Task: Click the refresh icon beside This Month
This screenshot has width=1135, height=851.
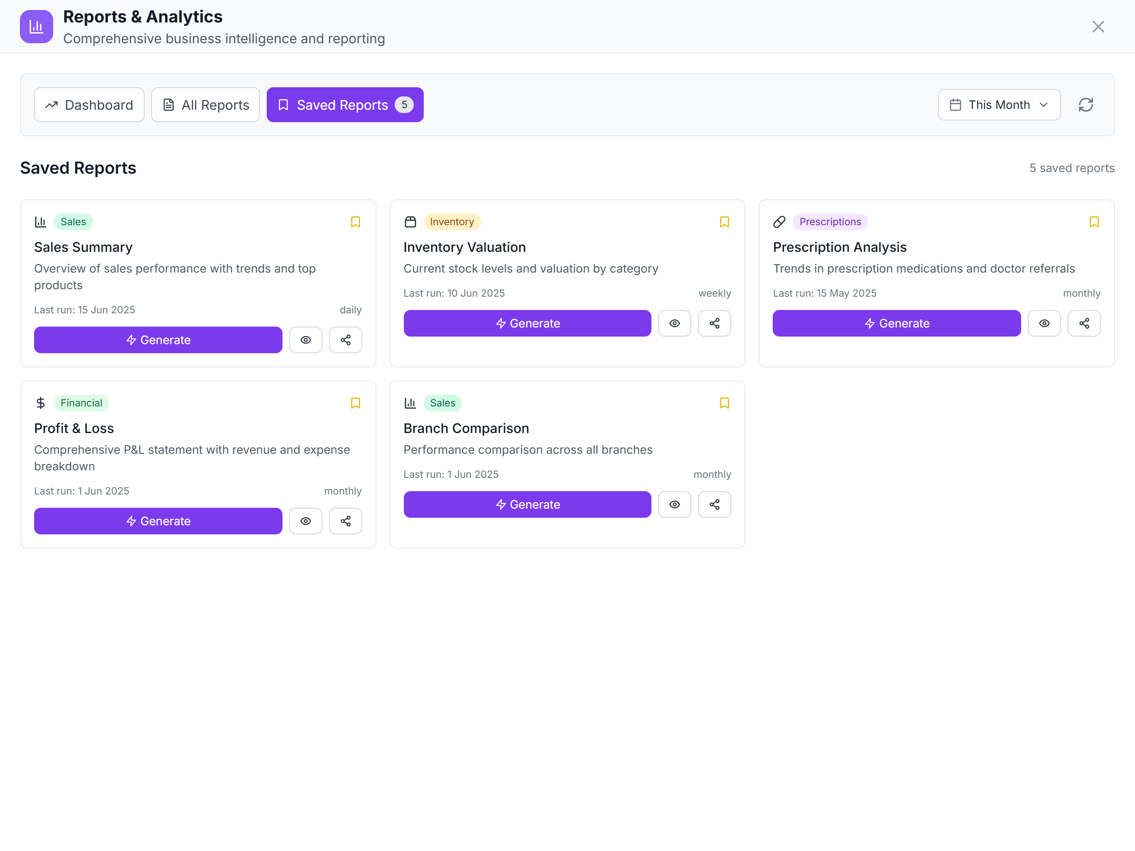Action: [1085, 105]
